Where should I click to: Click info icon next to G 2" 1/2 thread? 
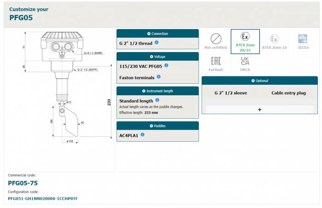pos(157,42)
